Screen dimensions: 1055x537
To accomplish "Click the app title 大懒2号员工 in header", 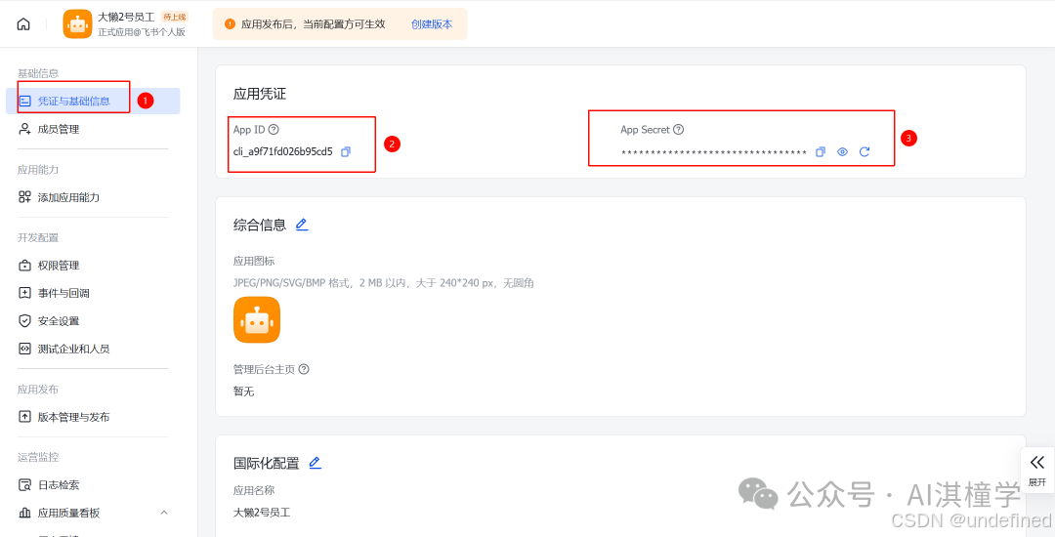I will tap(128, 17).
